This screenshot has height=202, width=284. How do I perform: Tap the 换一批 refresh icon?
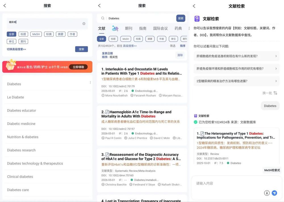[x=274, y=93]
